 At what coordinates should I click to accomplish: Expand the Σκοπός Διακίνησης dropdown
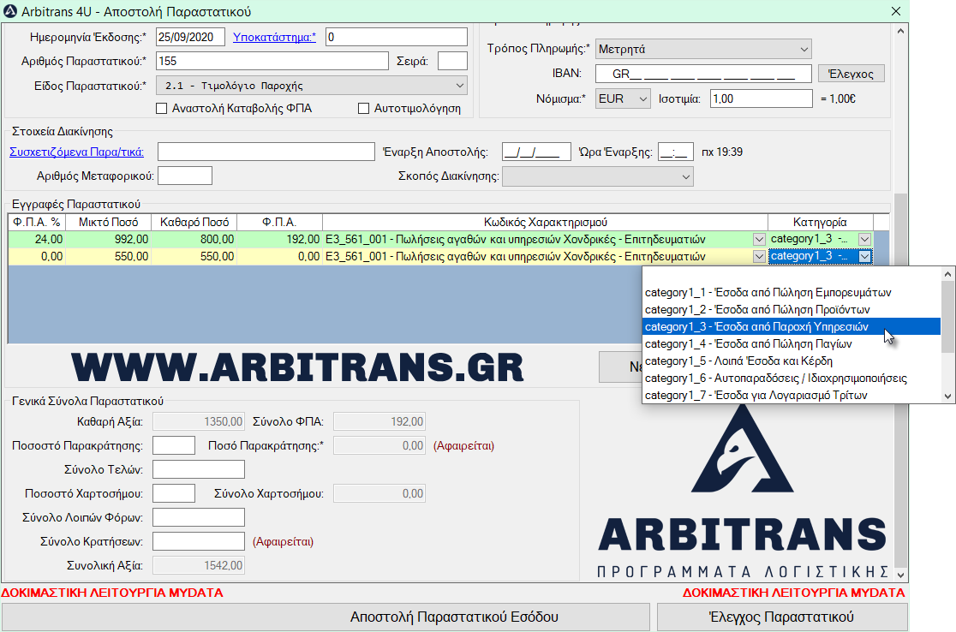click(598, 176)
